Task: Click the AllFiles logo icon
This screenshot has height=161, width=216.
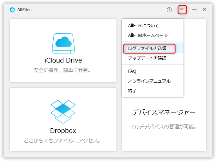Action: (x=12, y=10)
